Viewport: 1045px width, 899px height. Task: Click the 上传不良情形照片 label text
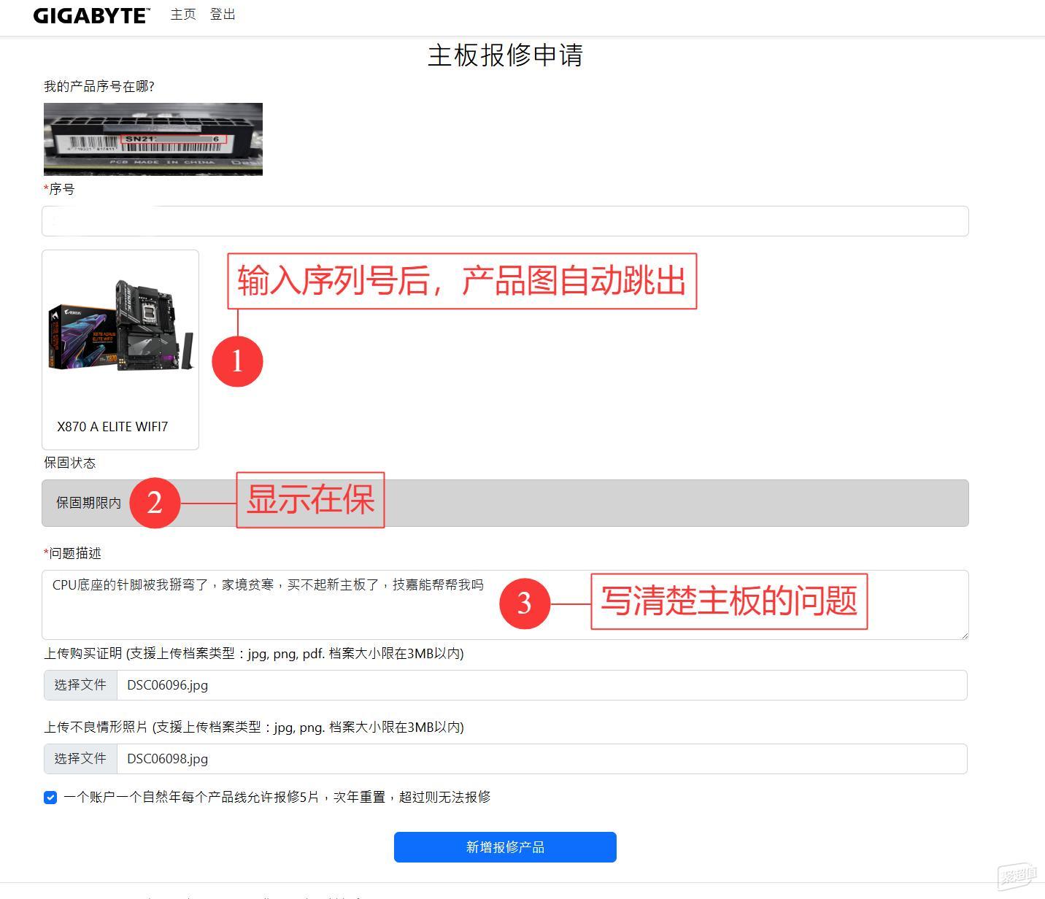click(x=254, y=727)
